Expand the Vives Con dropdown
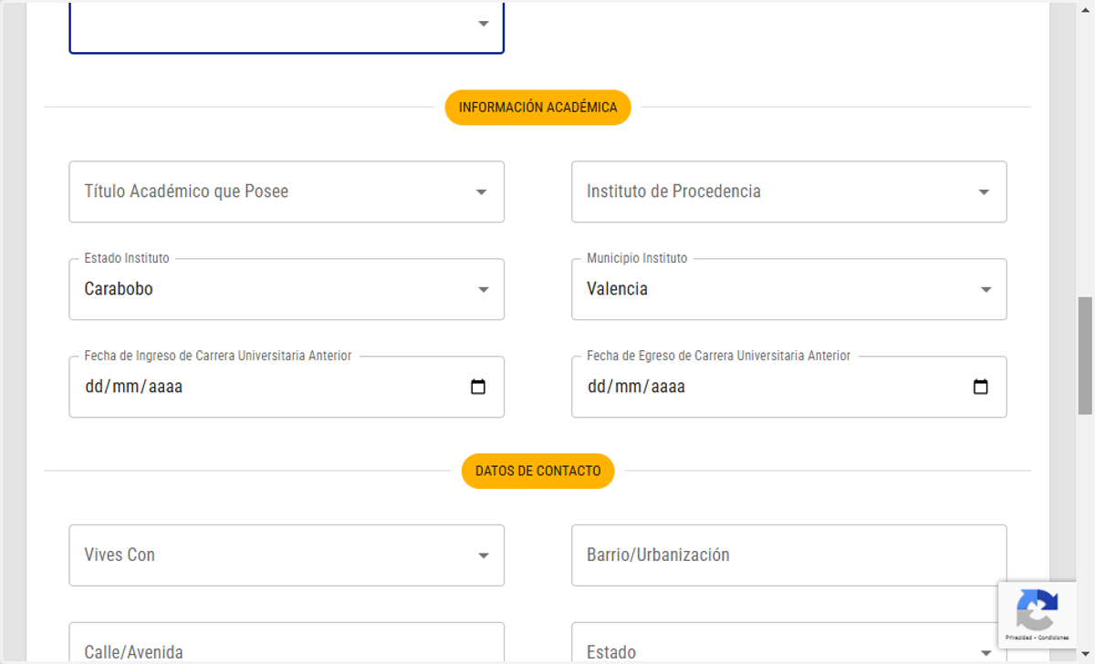This screenshot has width=1095, height=664. pyautogui.click(x=287, y=555)
